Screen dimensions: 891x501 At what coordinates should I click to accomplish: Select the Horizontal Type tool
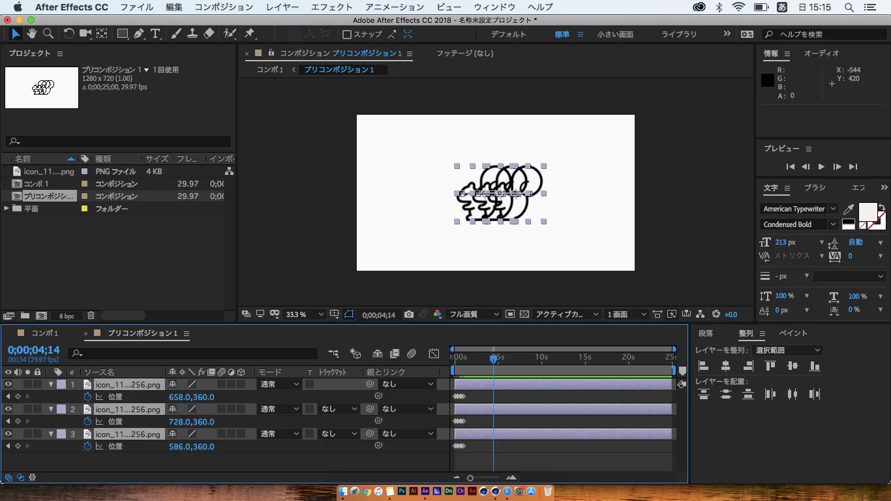point(155,34)
